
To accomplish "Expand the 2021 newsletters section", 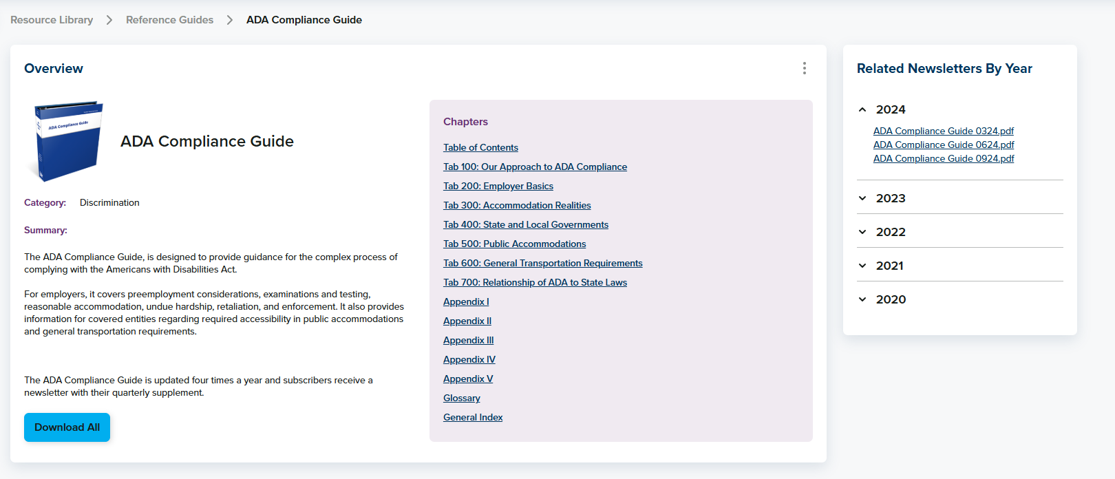I will pyautogui.click(x=960, y=266).
